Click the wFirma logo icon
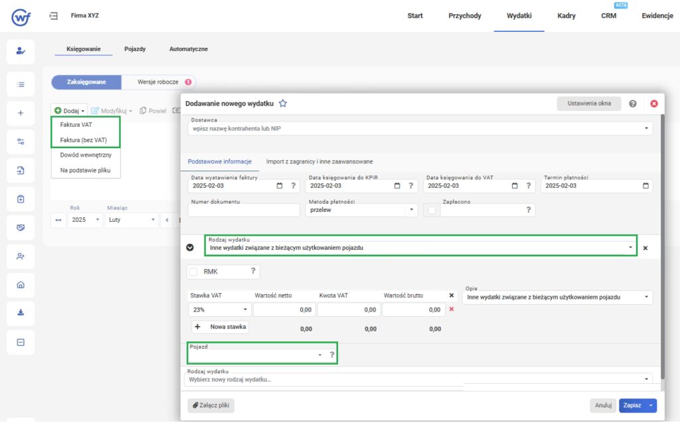 click(21, 17)
